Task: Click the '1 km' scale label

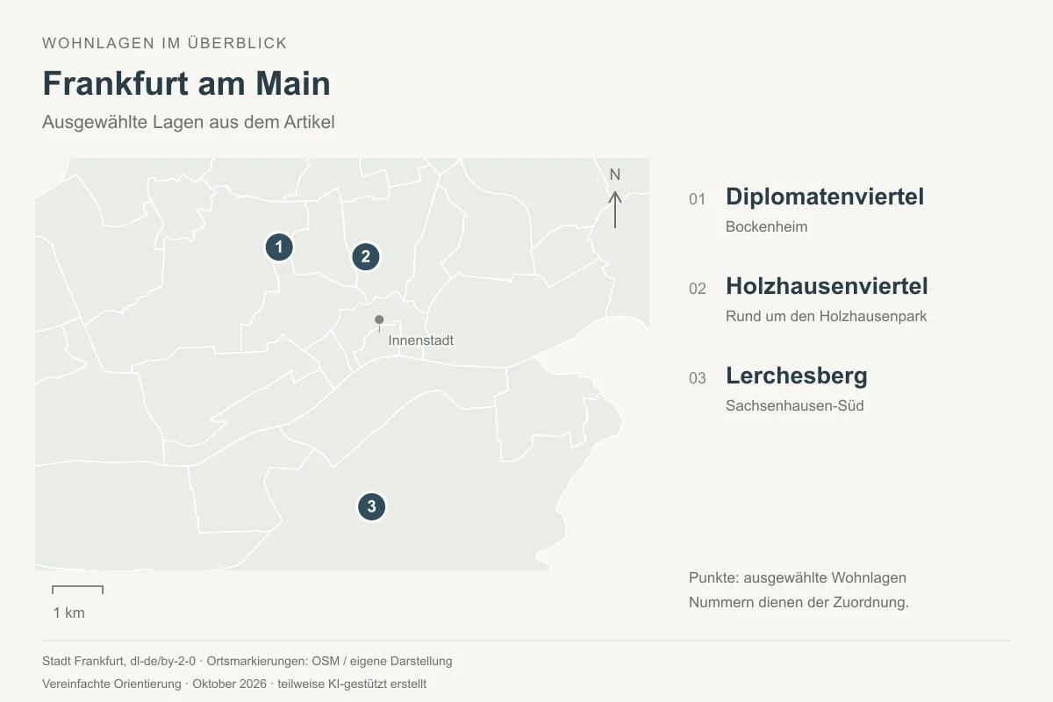Action: (69, 612)
